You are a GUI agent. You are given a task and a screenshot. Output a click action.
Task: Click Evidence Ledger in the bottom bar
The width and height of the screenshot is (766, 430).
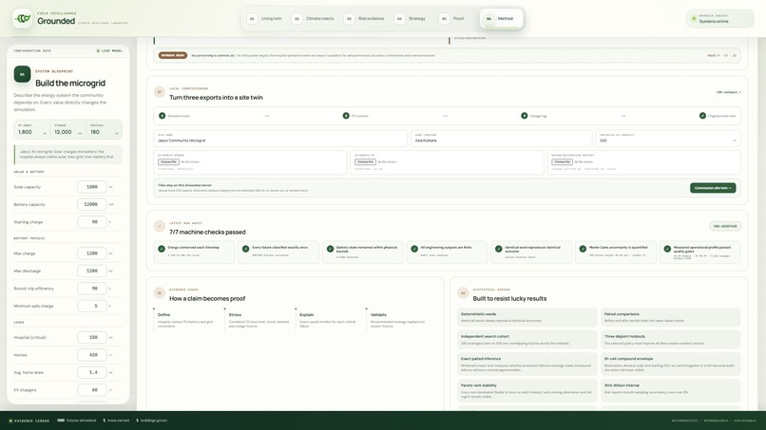click(x=29, y=421)
